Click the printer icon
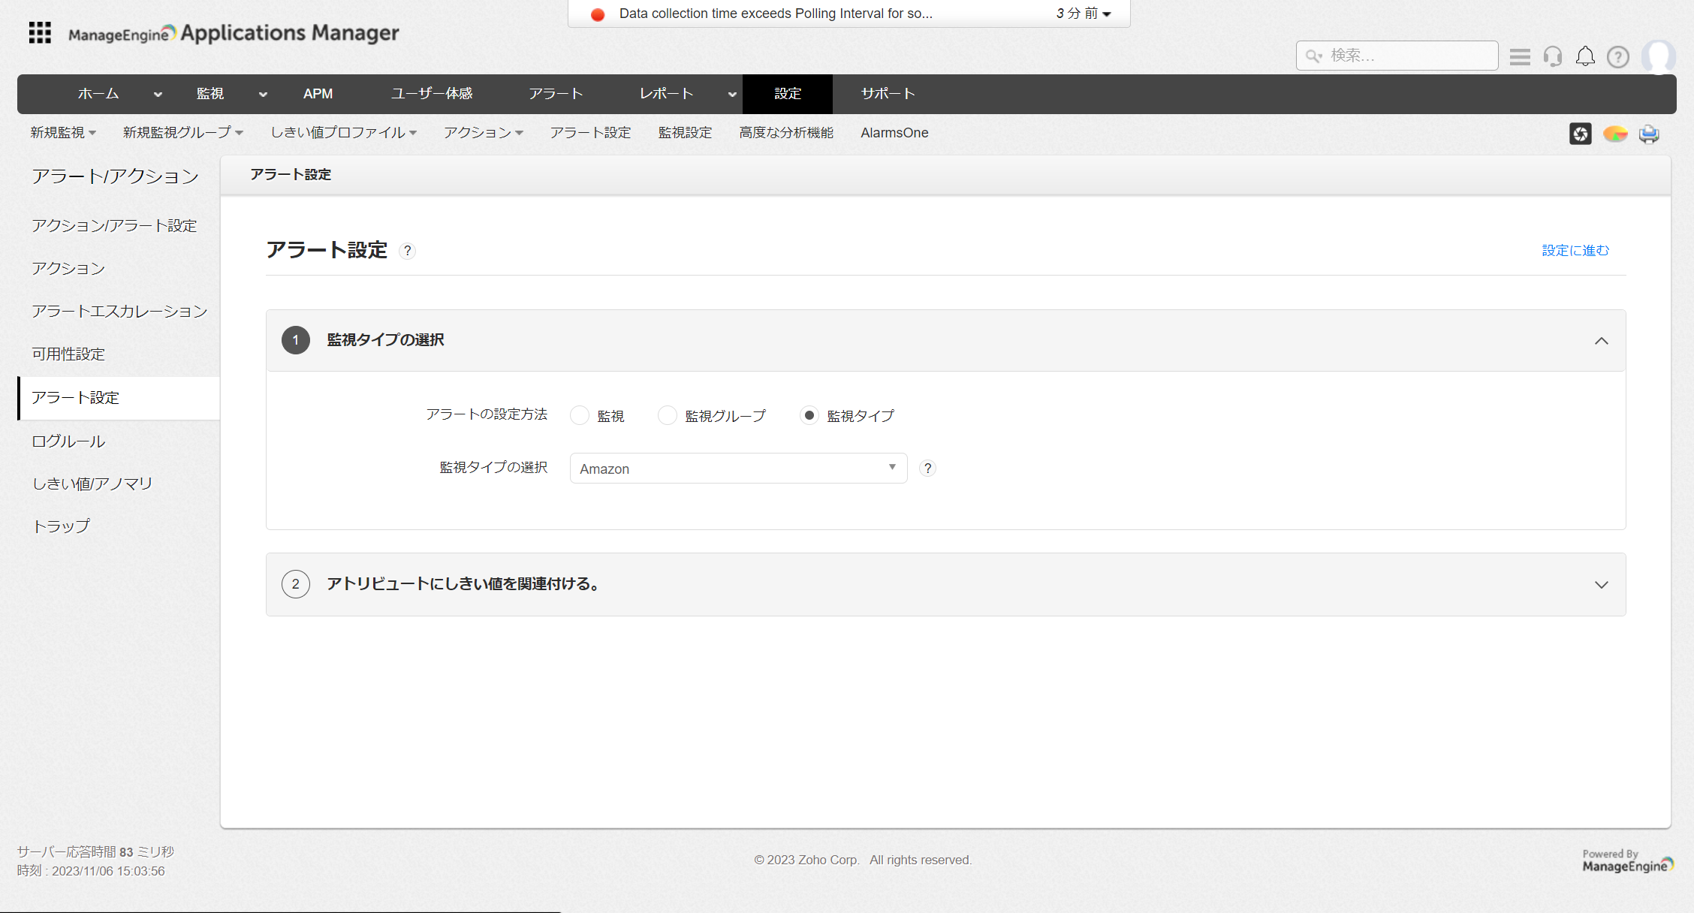Screen dimensions: 1694x913 [x=1649, y=134]
